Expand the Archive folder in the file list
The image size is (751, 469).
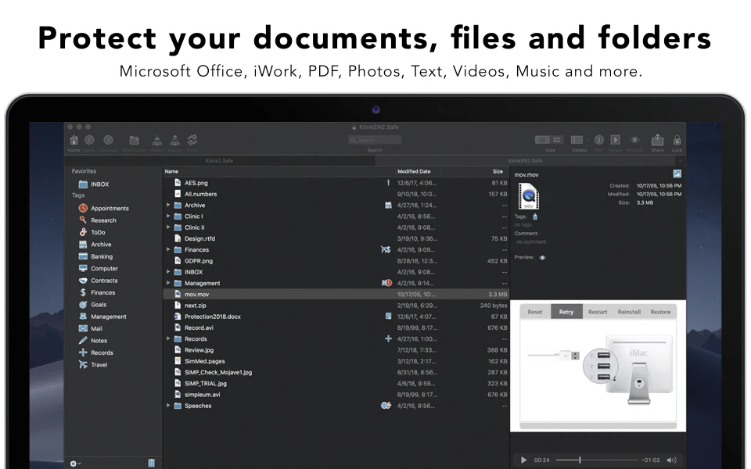(x=168, y=205)
